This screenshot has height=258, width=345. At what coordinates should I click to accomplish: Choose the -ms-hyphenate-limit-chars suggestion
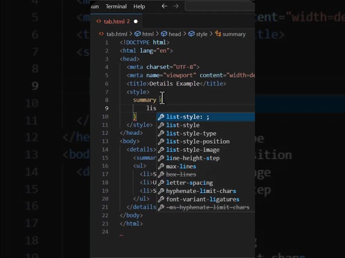pyautogui.click(x=206, y=207)
